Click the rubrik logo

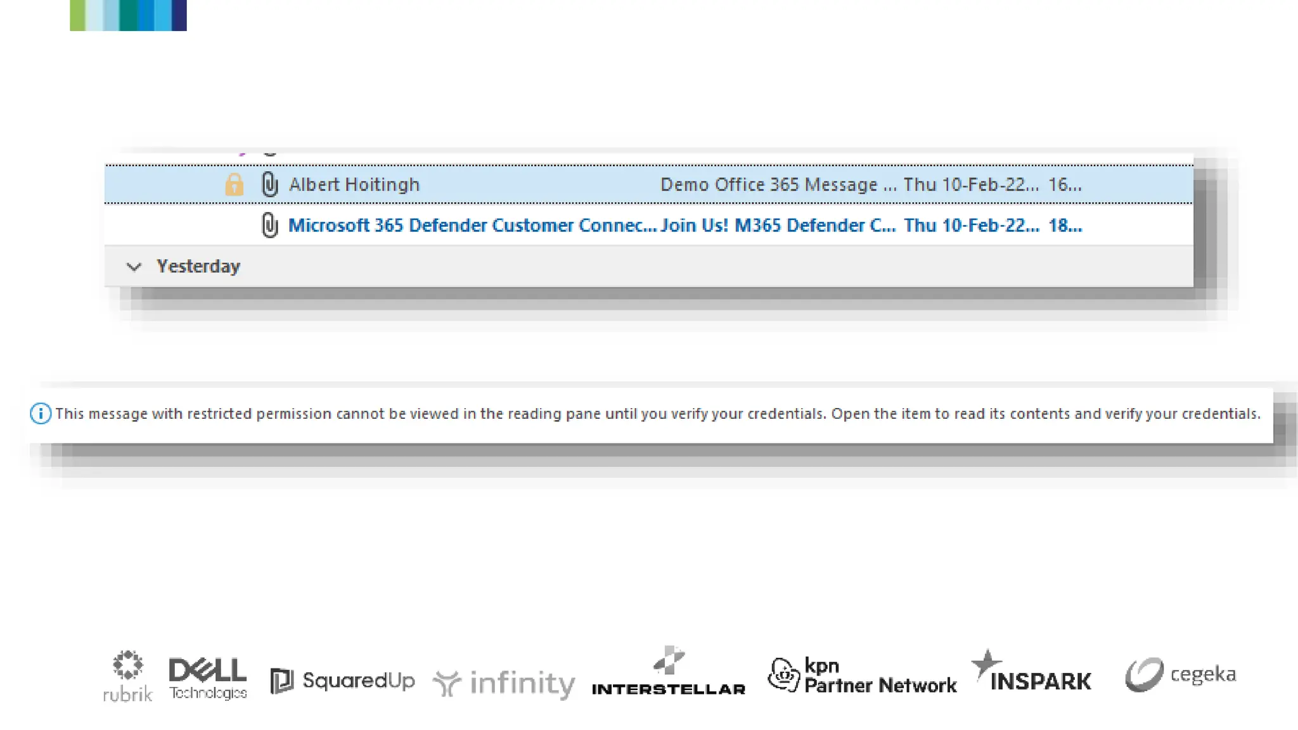pos(127,676)
